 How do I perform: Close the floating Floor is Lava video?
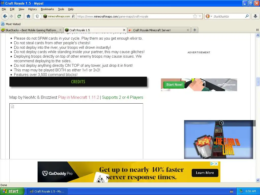click(221, 123)
